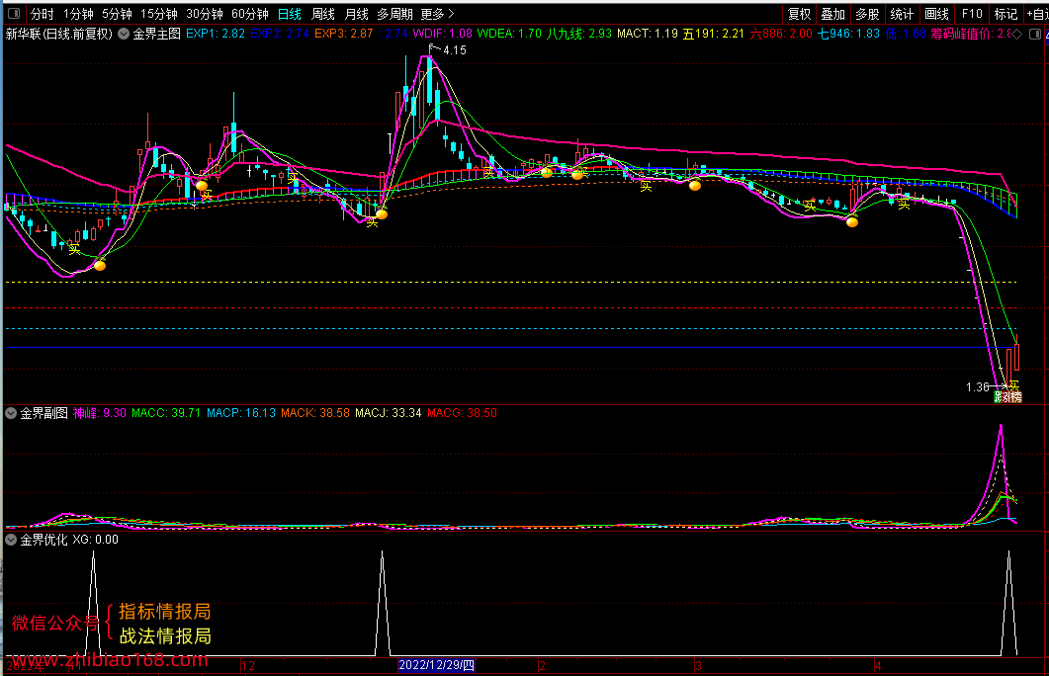Click the 新华联(日线.前复权) stock title
1049x676 pixels.
coord(59,34)
